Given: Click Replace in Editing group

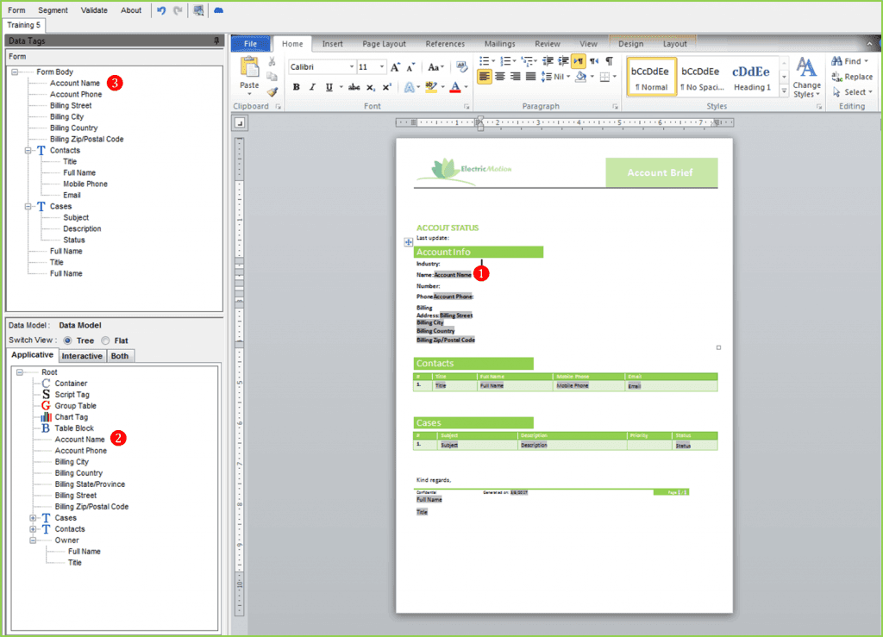Looking at the screenshot, I should pyautogui.click(x=852, y=77).
